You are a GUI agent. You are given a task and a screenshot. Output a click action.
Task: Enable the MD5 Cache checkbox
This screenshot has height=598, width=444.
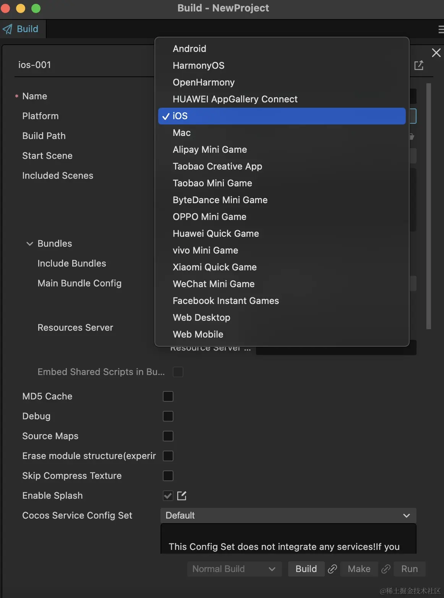coord(168,396)
